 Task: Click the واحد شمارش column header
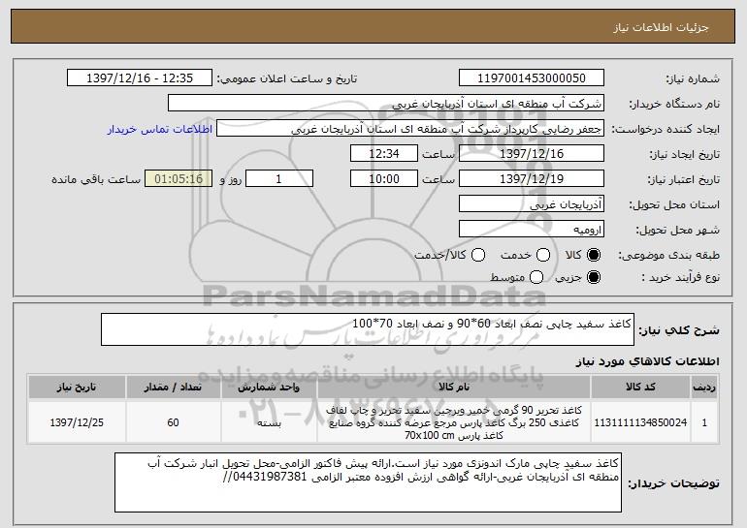[269, 388]
